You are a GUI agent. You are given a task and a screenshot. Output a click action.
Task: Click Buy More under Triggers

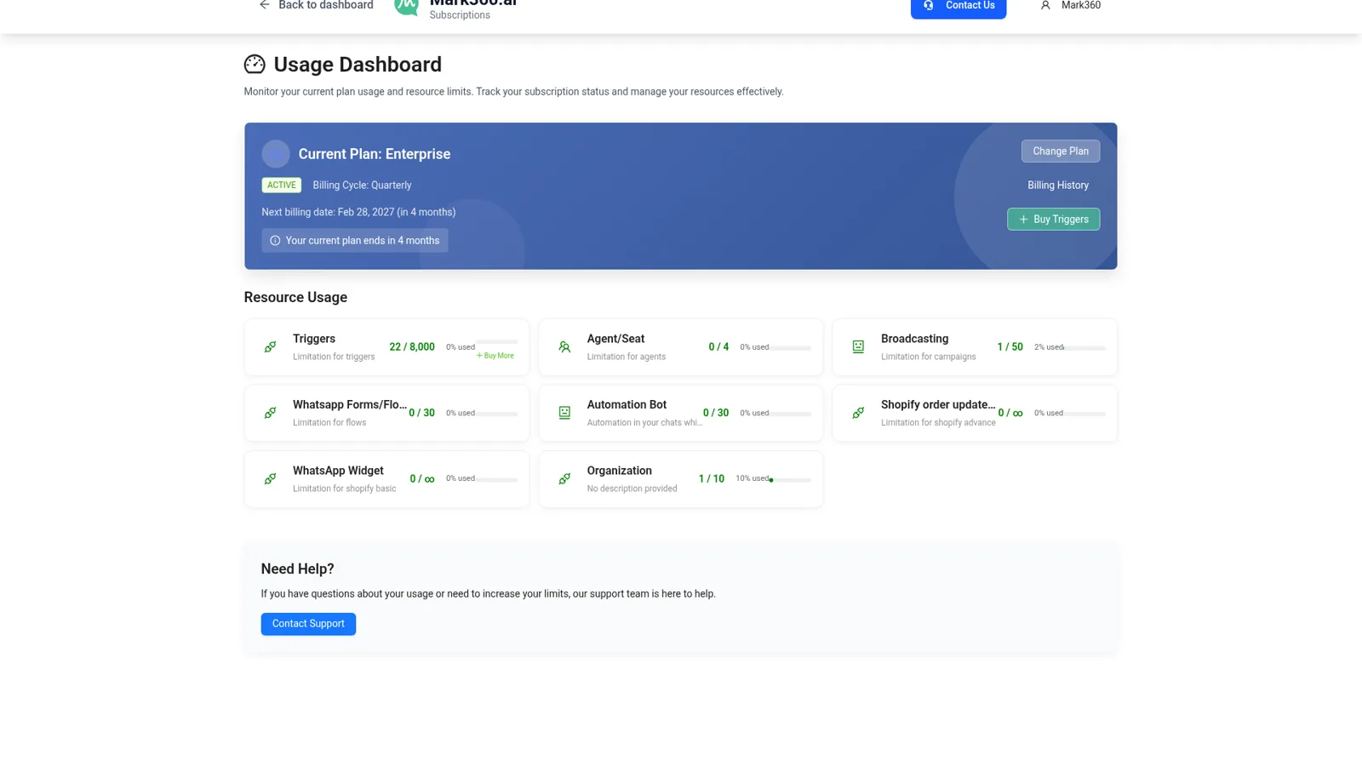coord(495,356)
